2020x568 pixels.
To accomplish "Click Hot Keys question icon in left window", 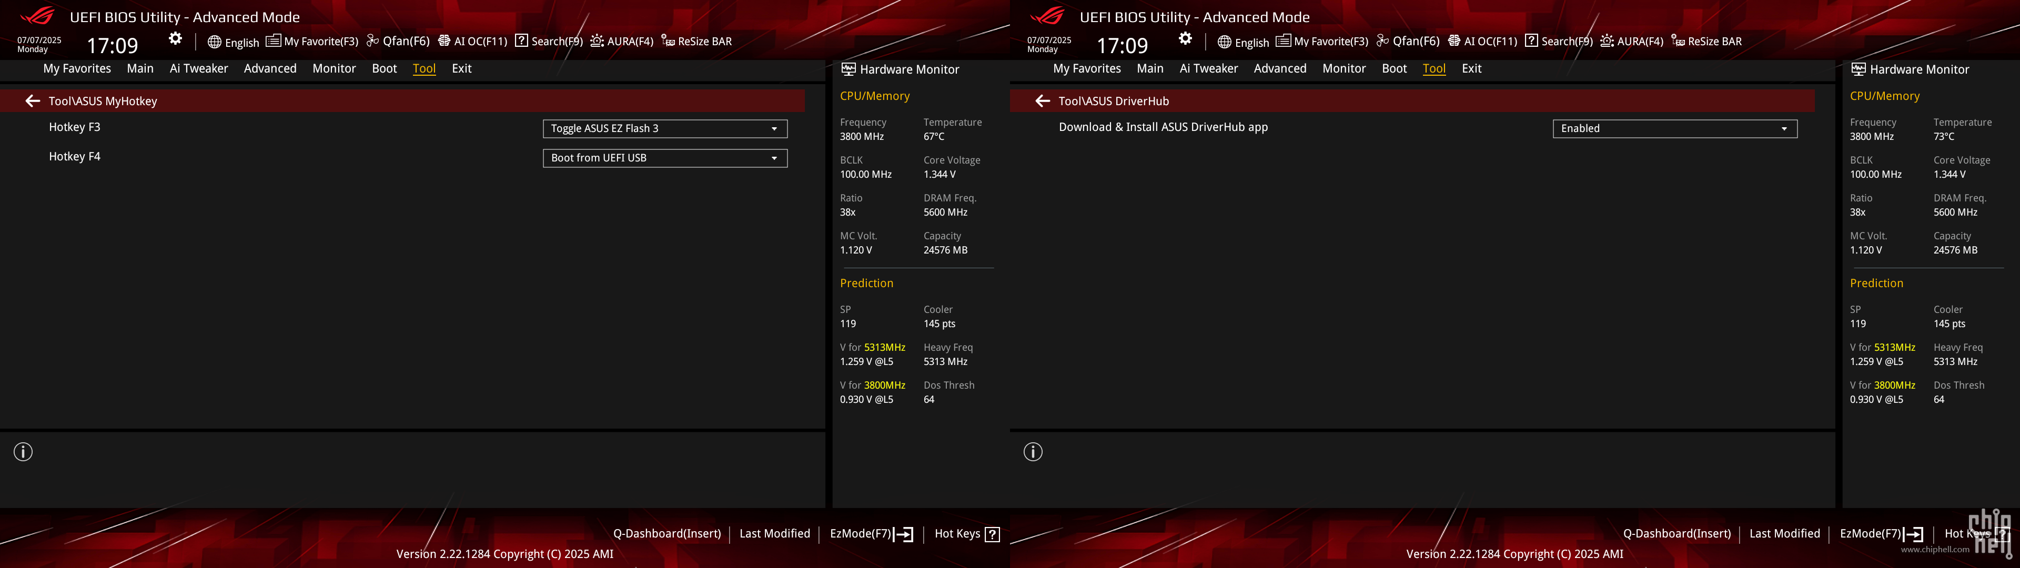I will tap(992, 534).
